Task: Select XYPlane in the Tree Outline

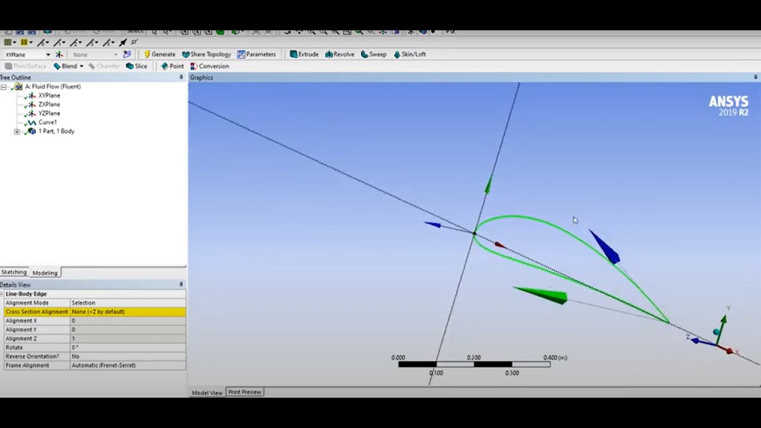Action: pyautogui.click(x=49, y=96)
